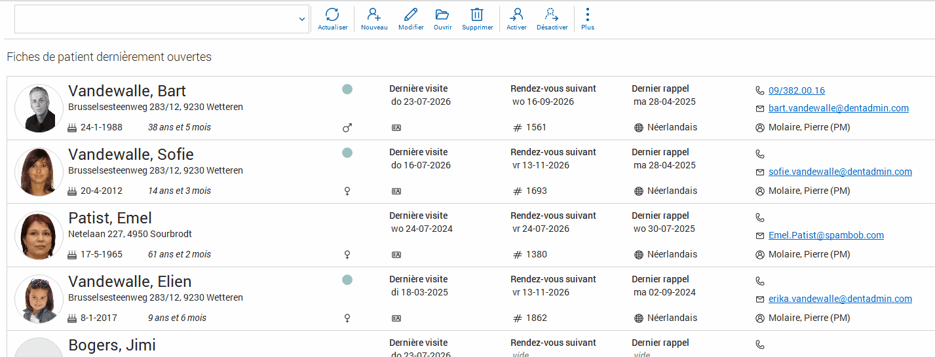
Task: Click the phone icon in Jimi Bogers' row
Action: tap(760, 345)
